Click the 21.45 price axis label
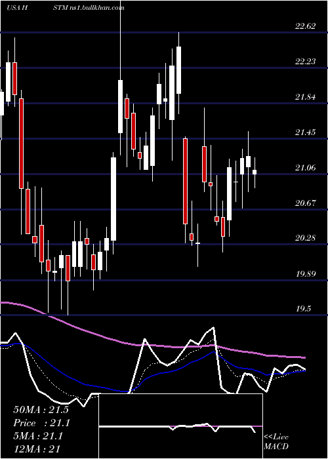 pos(306,132)
